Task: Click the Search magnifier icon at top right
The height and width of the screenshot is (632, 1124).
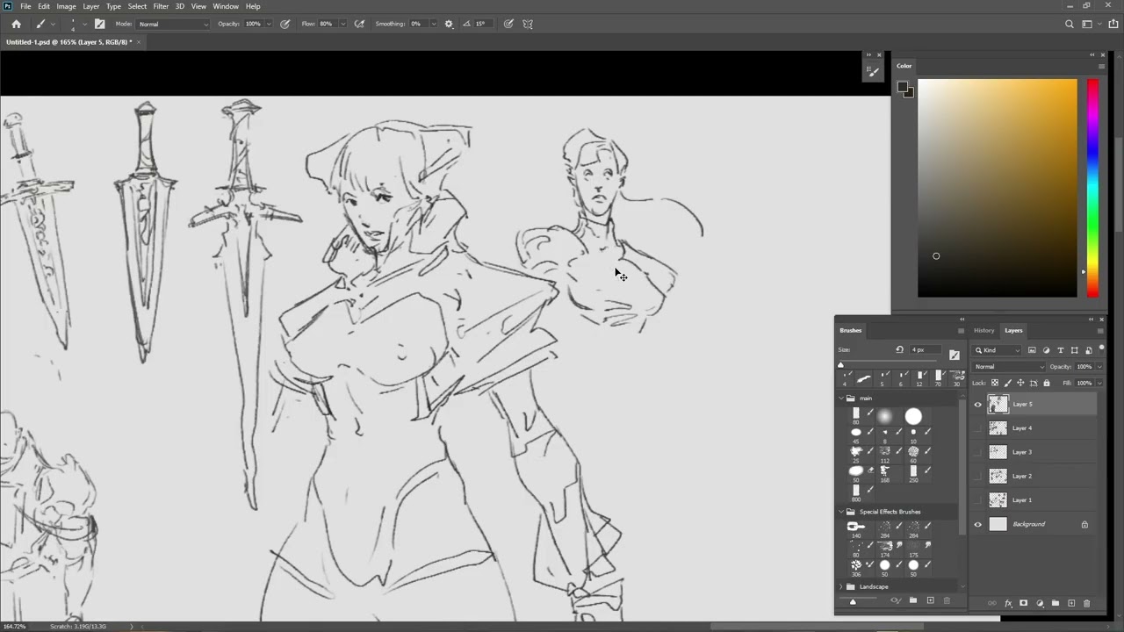Action: tap(1070, 24)
